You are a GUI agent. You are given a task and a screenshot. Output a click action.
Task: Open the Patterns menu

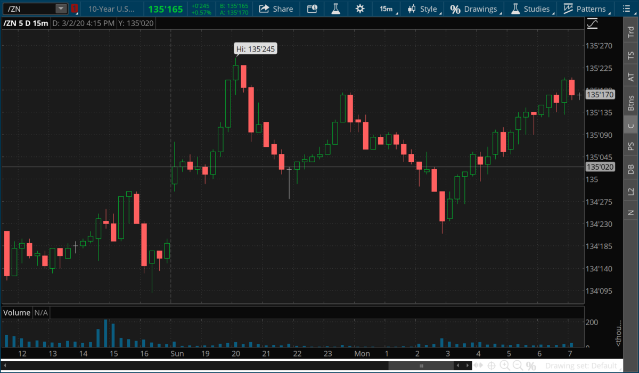click(585, 9)
